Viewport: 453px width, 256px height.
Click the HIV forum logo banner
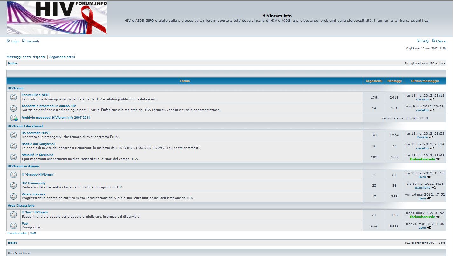(x=57, y=17)
